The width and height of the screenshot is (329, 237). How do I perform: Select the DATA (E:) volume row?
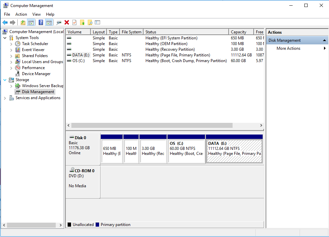(x=165, y=55)
